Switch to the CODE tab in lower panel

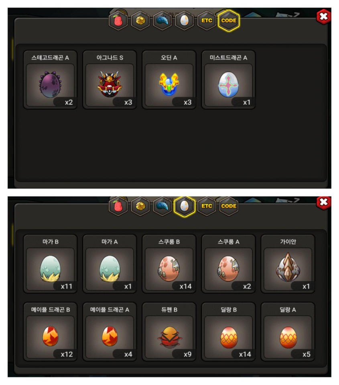[x=229, y=206]
